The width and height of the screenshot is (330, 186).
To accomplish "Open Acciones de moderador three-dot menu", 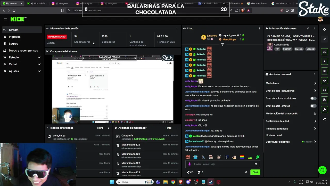I will (177, 128).
